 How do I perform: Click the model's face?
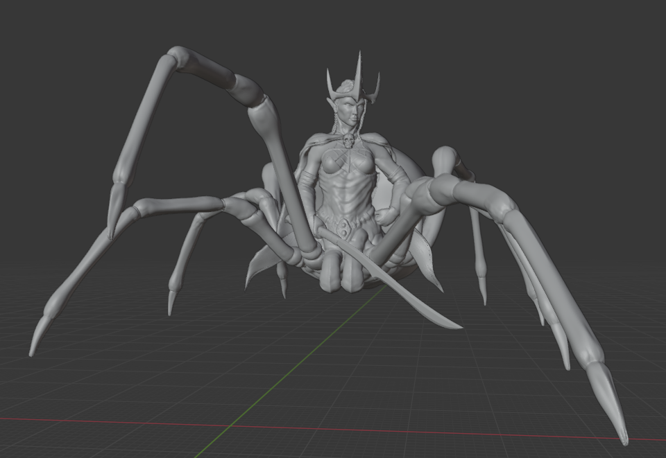351,112
